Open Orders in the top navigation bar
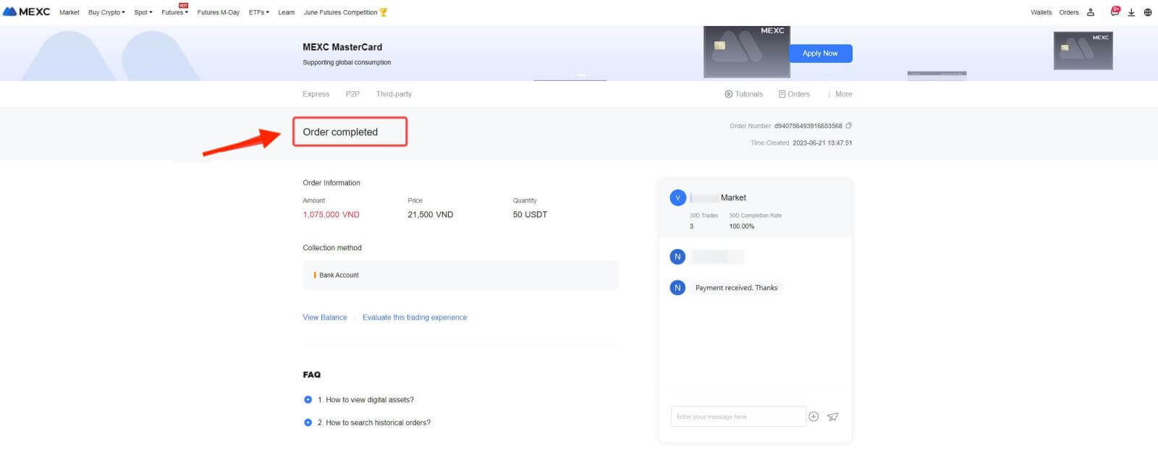Viewport: 1158px width, 460px height. tap(1068, 12)
